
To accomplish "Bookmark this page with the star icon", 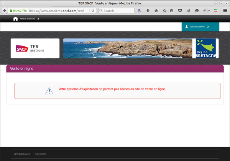I will click(x=164, y=11).
